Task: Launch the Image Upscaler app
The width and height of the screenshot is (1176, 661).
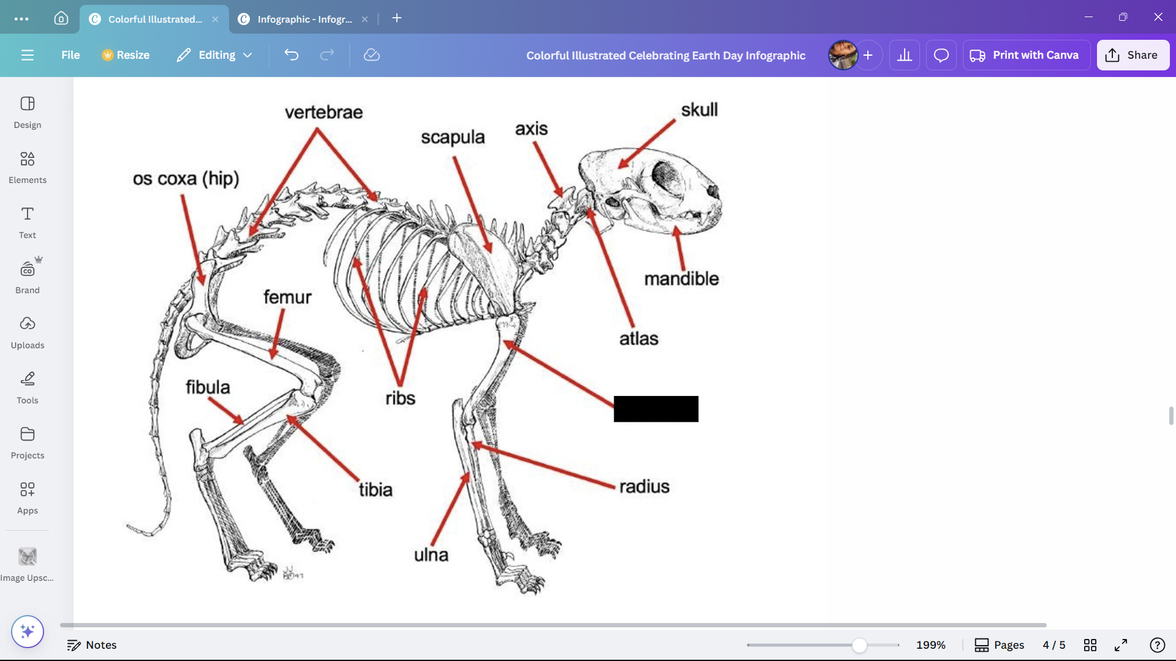Action: pyautogui.click(x=28, y=564)
